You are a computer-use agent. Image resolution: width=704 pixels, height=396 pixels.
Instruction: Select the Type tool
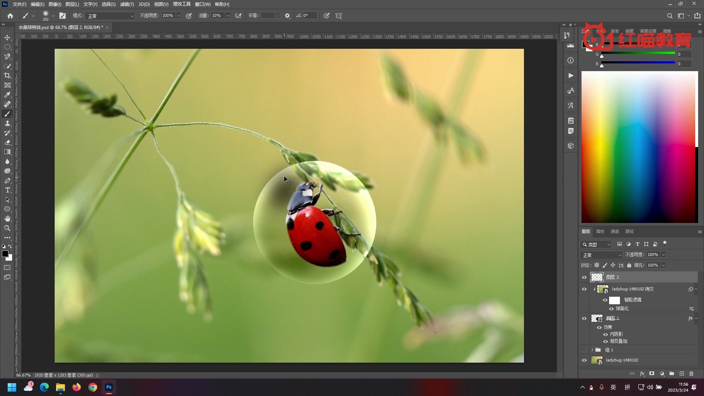click(x=7, y=190)
